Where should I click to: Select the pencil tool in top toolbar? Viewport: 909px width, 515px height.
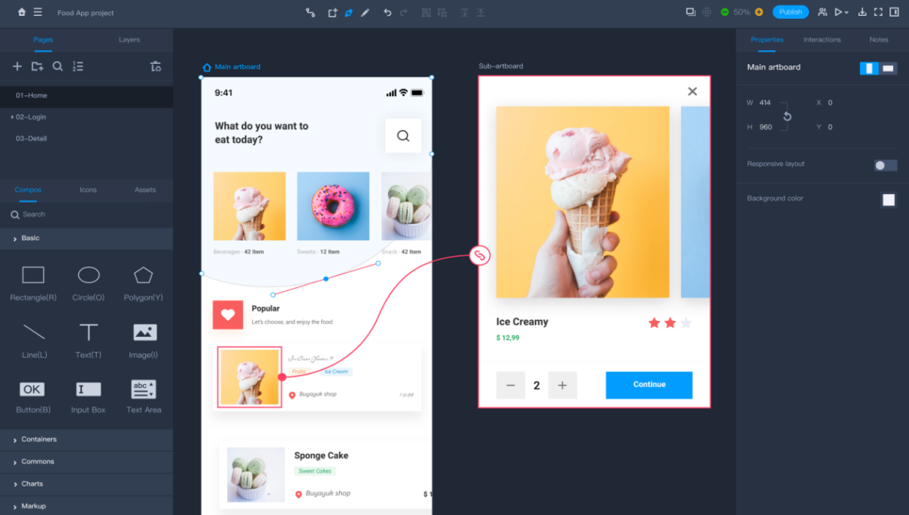point(365,12)
